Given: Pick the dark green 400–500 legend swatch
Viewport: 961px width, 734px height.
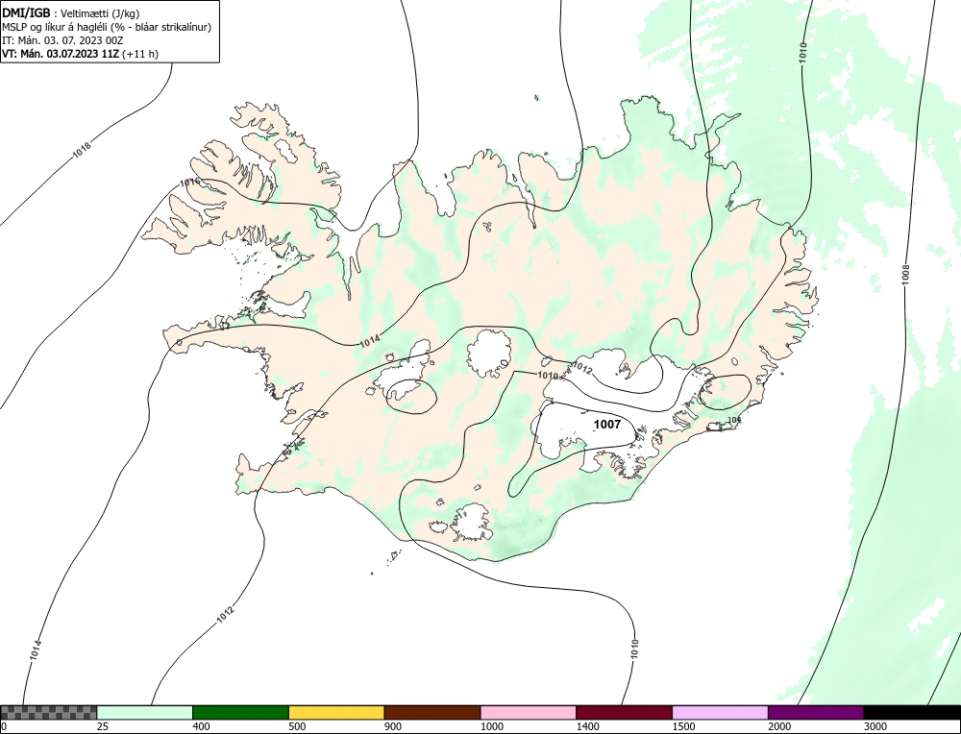Looking at the screenshot, I should point(240,712).
